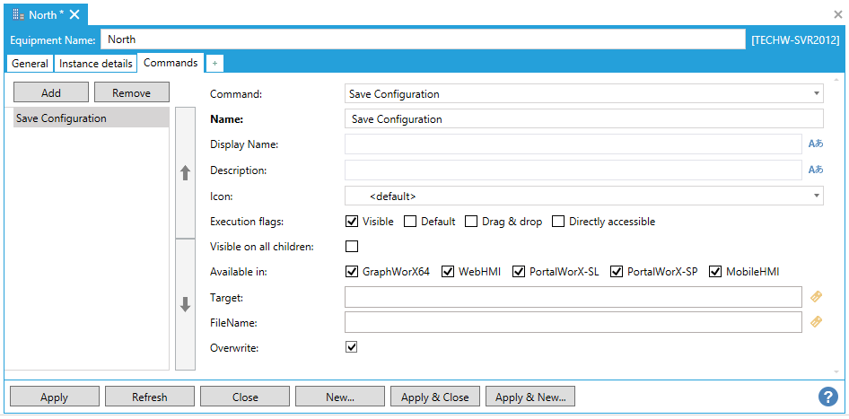Open the help question mark icon

pyautogui.click(x=827, y=397)
